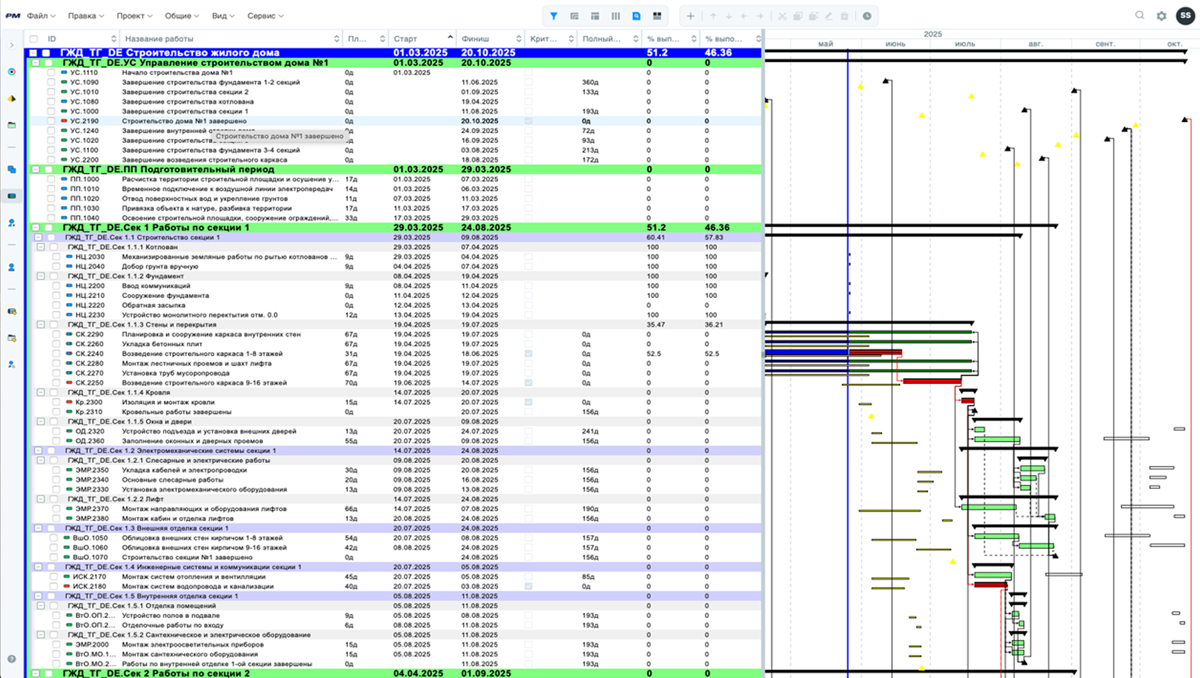Click the SS user avatar
This screenshot has height=678, width=1200.
pos(1185,16)
